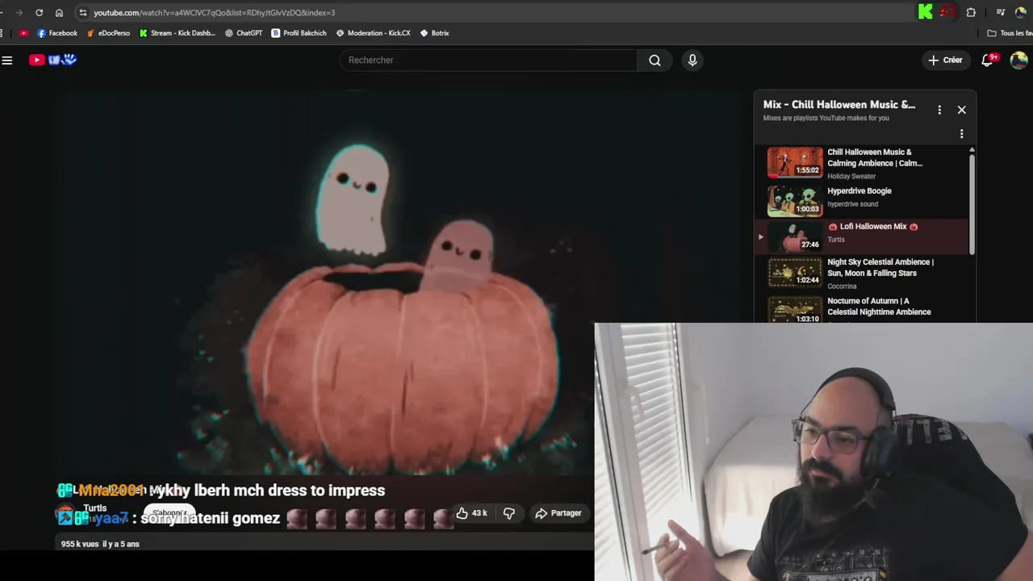Play Chill Halloween Music & Calming Ambience
Screen dimensions: 1033x581
(x=860, y=162)
